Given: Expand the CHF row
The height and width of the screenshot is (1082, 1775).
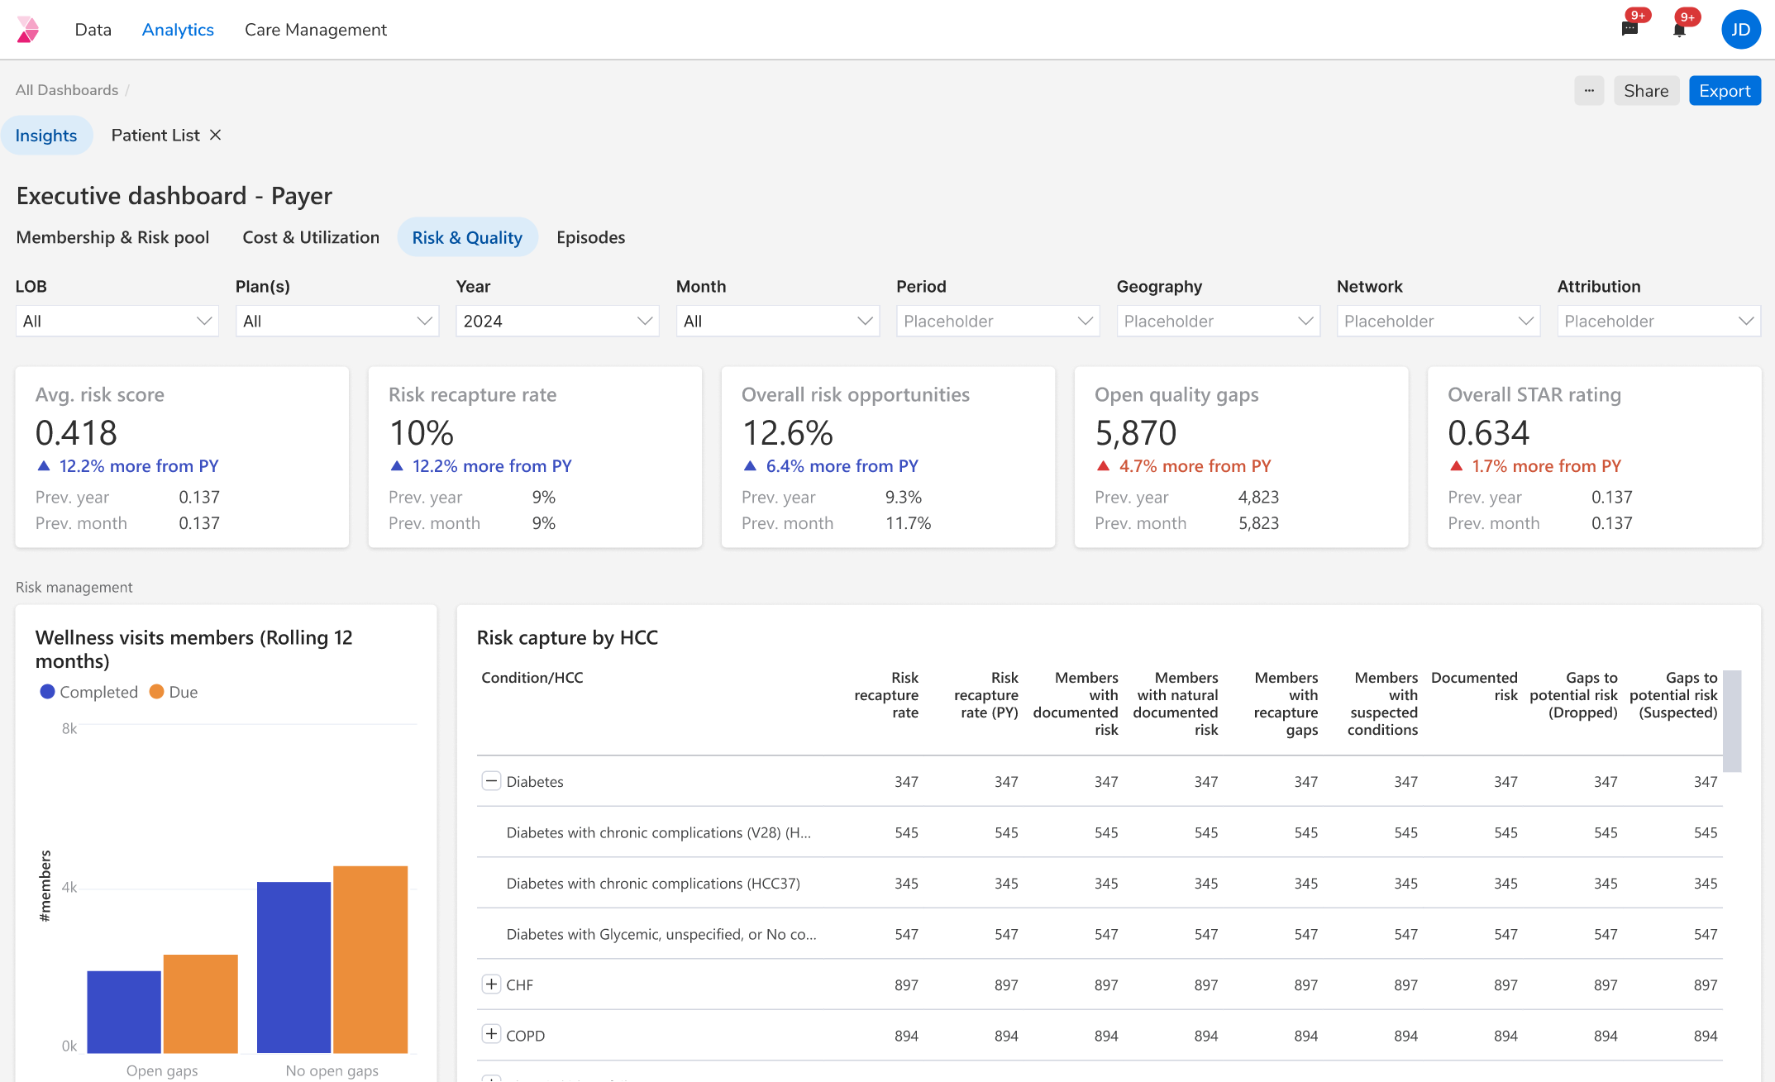Looking at the screenshot, I should coord(491,984).
